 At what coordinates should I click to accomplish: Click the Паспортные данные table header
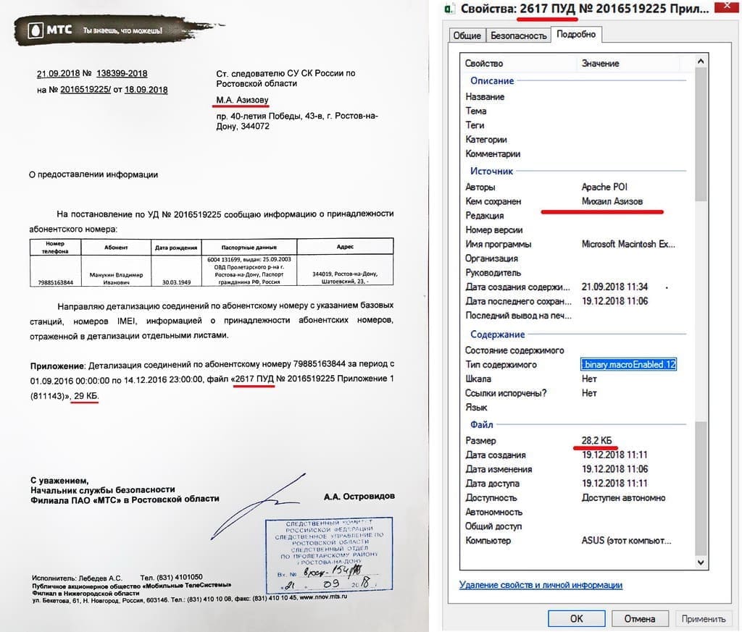(x=249, y=247)
